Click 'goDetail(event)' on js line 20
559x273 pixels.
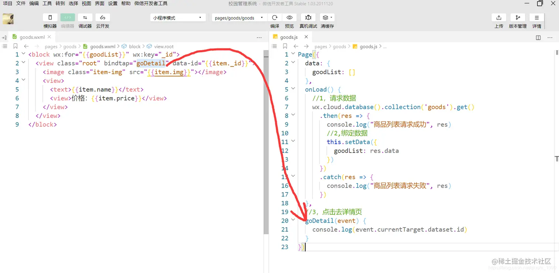tap(332, 221)
